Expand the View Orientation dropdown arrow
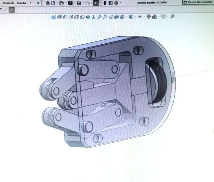 point(127,17)
